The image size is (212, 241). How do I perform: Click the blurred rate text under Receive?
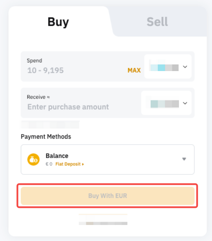[x=50, y=125]
